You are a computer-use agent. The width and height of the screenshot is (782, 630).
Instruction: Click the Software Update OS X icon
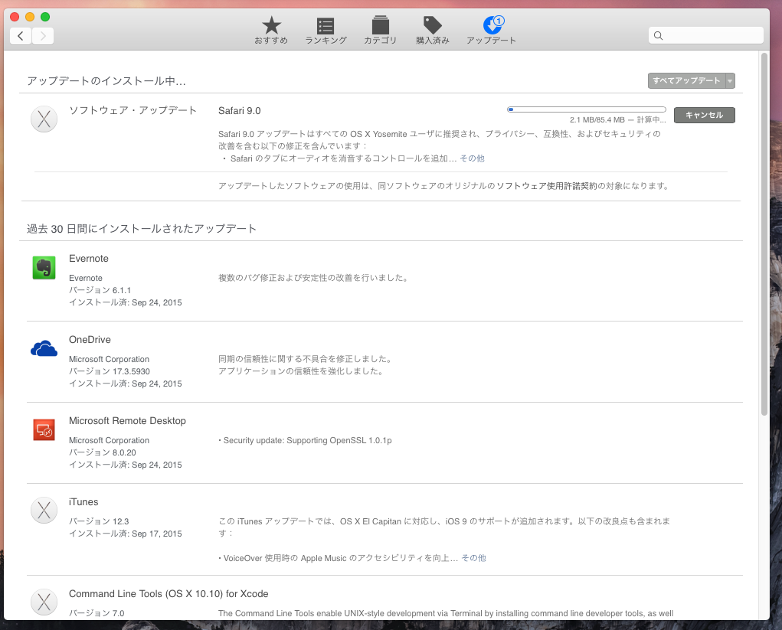click(44, 119)
